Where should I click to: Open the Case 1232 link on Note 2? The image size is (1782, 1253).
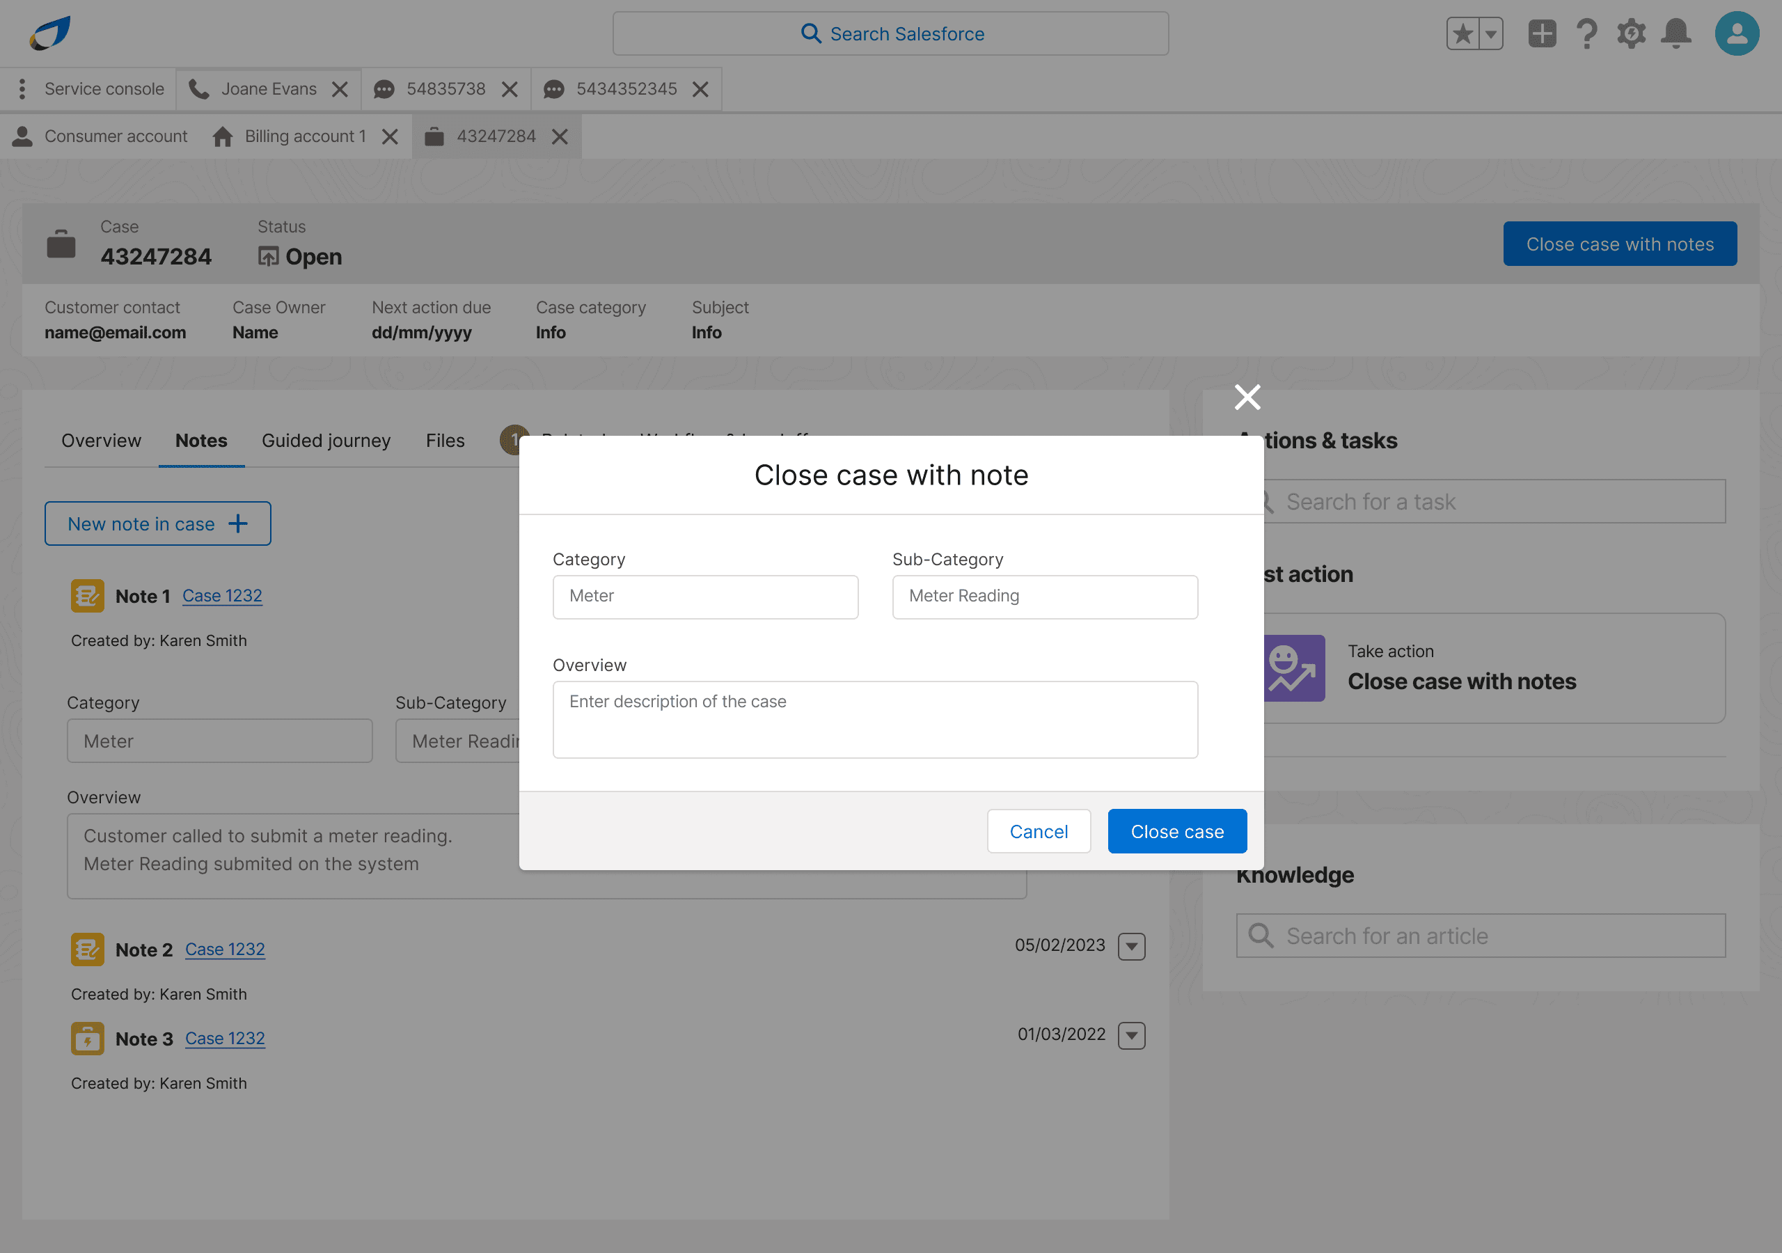225,949
